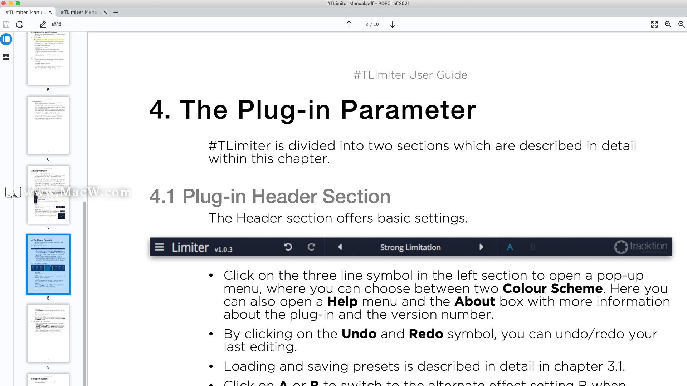Click the bold 'Colour Scheme' text

(552, 288)
